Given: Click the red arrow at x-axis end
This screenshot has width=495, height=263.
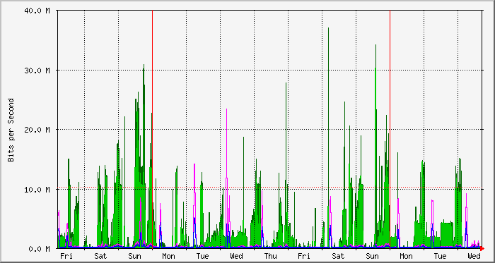Looking at the screenshot, I should pyautogui.click(x=482, y=248).
